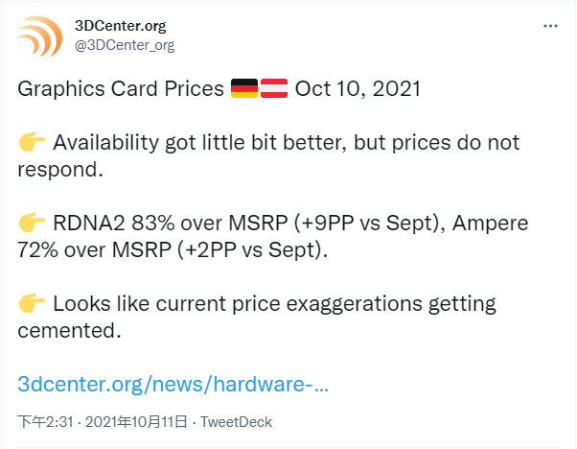Open the 3dcenter.org/news/hardware link
The image size is (577, 449).
tap(173, 385)
